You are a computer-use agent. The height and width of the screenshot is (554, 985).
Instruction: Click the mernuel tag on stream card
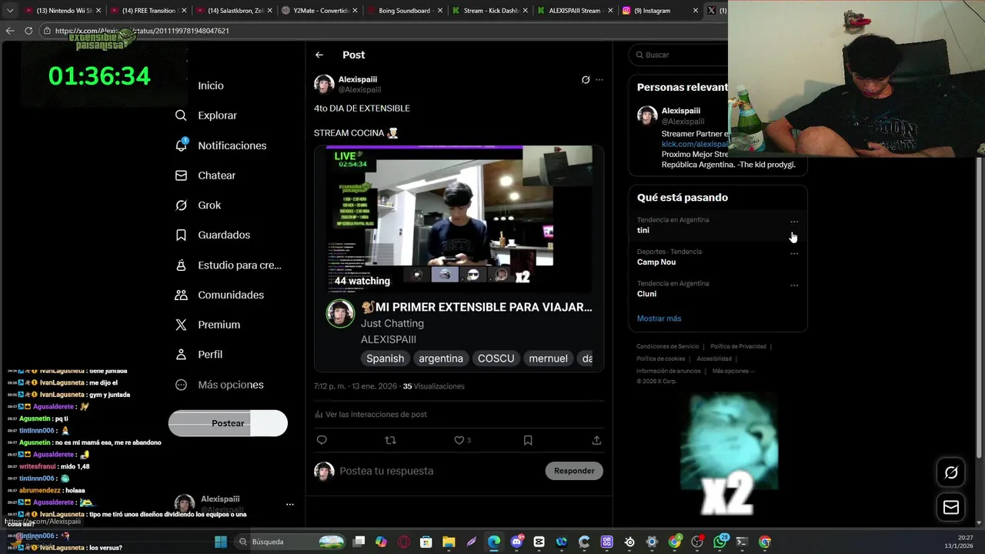[548, 359]
